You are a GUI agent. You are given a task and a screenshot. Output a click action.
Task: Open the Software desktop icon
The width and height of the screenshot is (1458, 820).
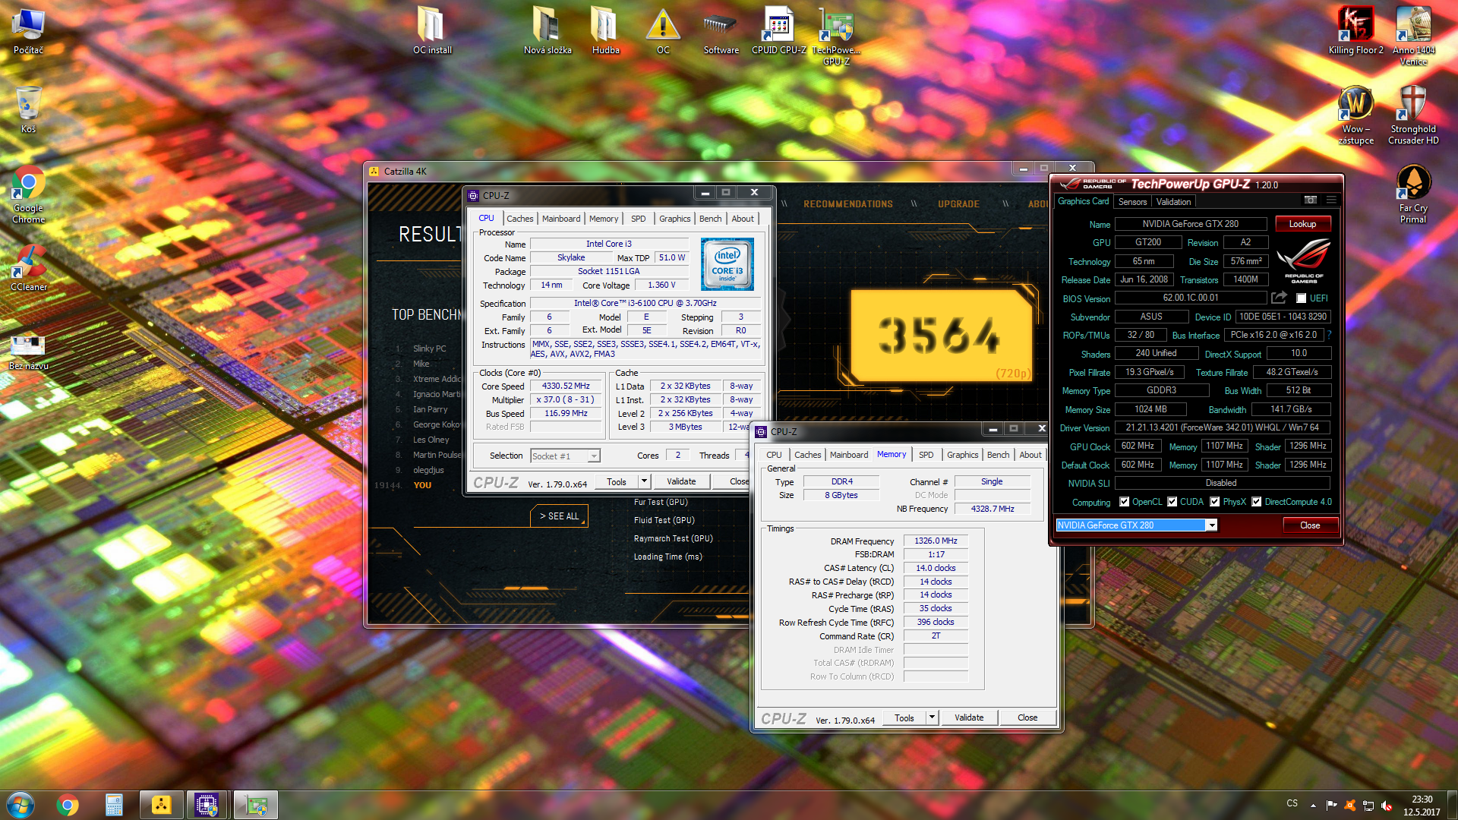pyautogui.click(x=721, y=32)
